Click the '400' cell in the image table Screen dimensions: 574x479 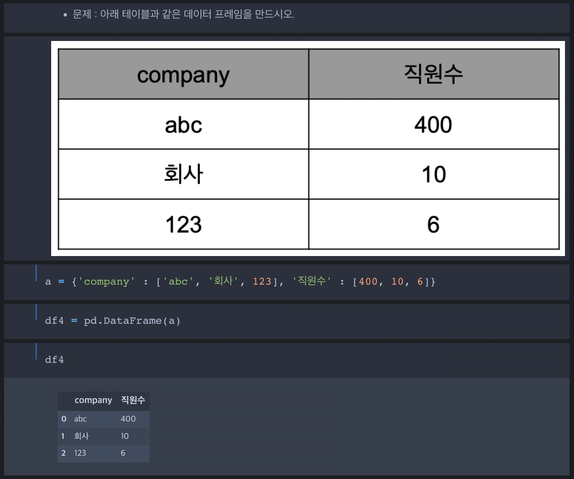(434, 124)
